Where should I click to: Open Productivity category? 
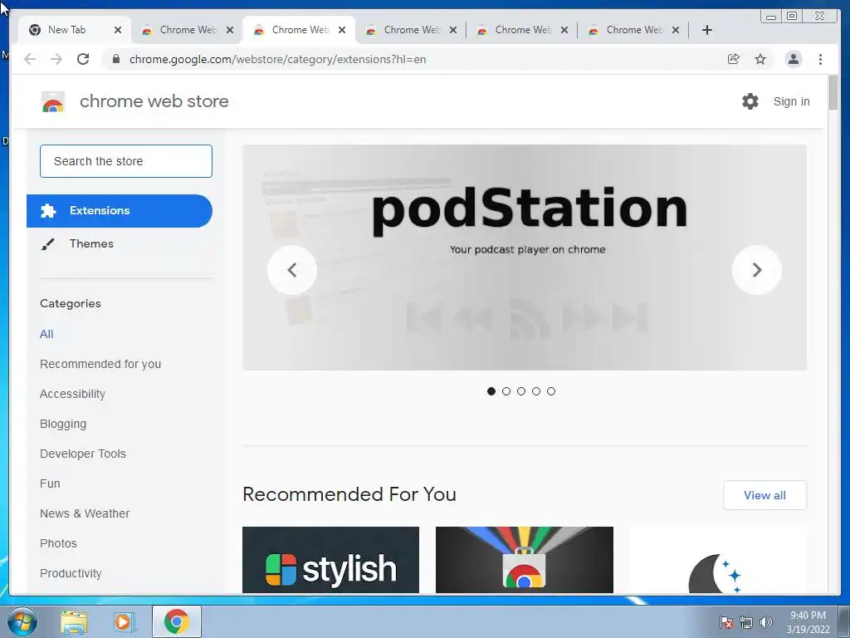click(x=71, y=573)
